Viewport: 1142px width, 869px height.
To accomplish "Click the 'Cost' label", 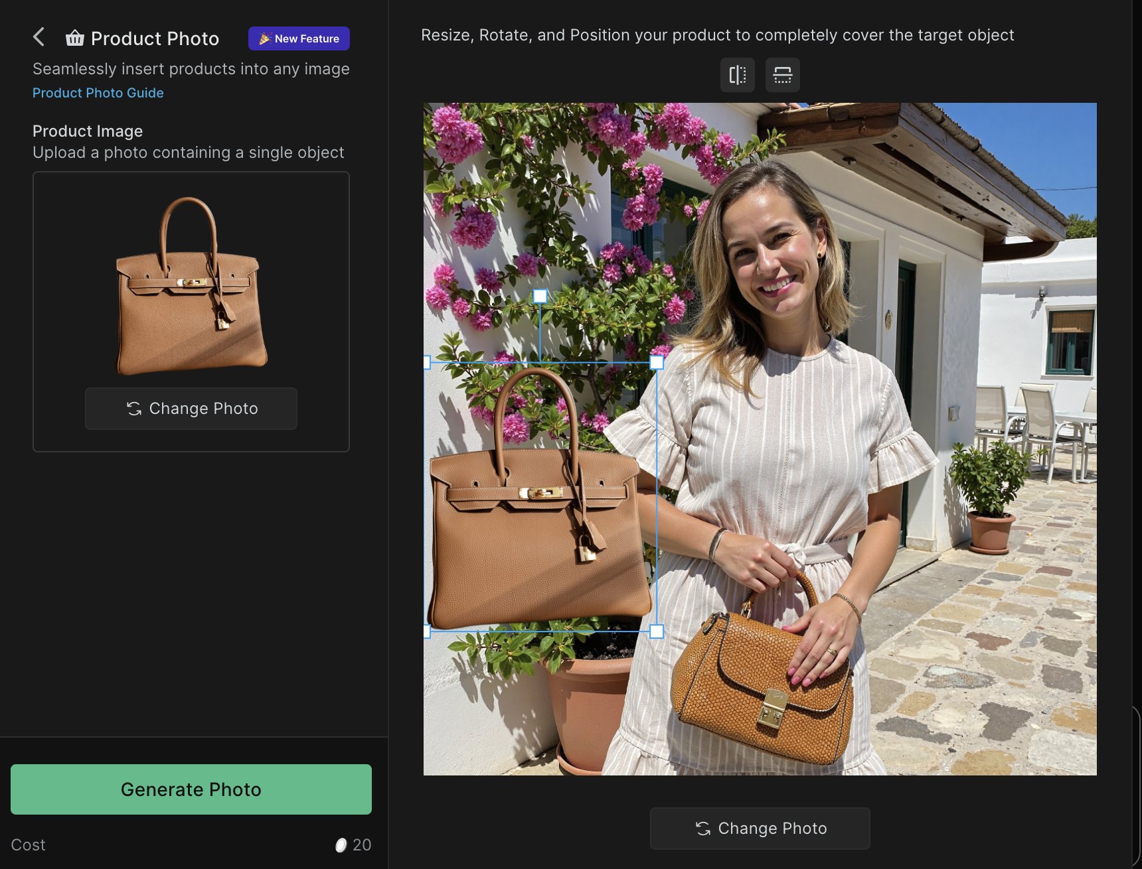I will [x=29, y=845].
